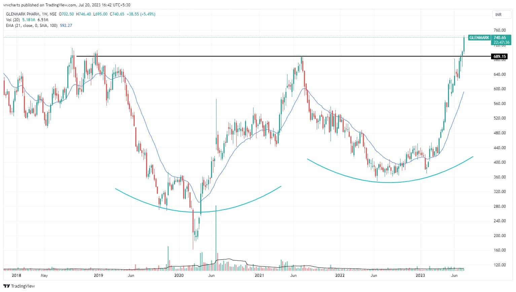Click the 1W timeframe label in legend

pos(43,14)
